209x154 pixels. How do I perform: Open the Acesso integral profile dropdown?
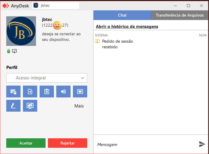click(x=47, y=78)
